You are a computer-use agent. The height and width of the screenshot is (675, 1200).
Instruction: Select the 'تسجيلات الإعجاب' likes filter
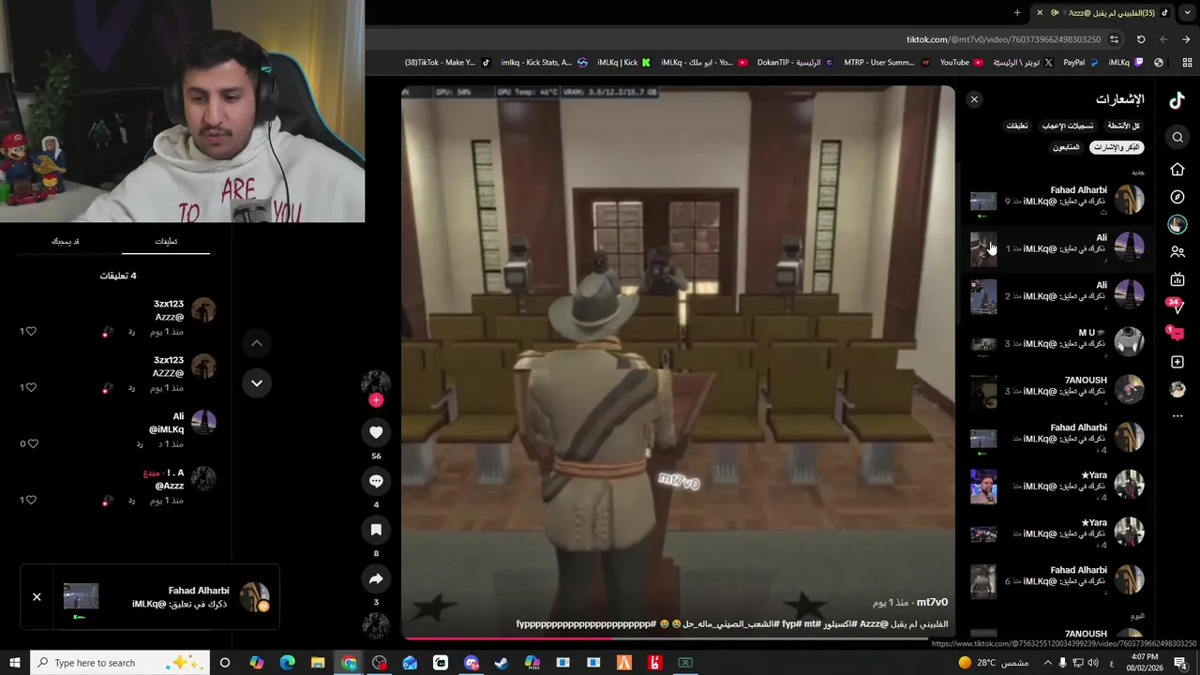tap(1068, 126)
